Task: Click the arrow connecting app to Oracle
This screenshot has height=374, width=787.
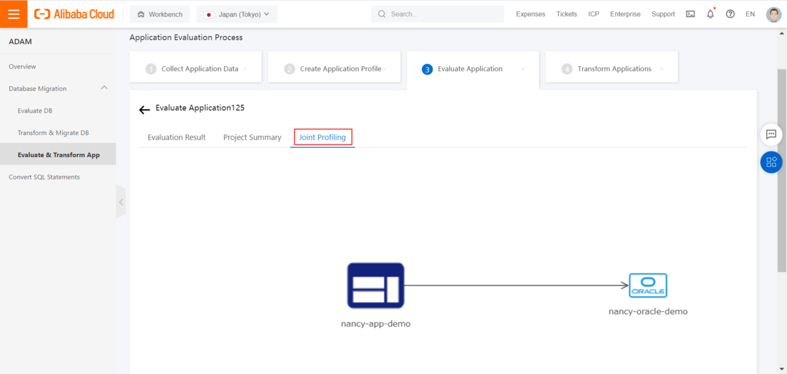Action: point(516,286)
